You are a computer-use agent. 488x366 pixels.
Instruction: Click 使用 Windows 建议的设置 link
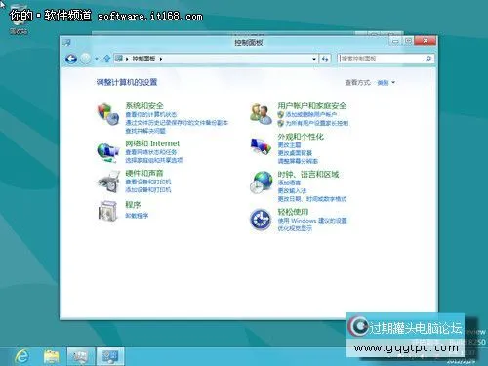[312, 221]
